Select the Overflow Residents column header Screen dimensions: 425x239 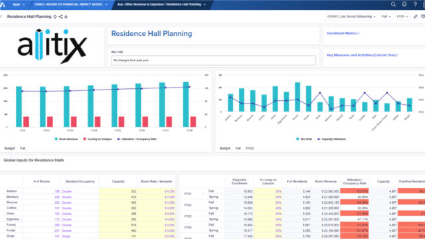412,181
